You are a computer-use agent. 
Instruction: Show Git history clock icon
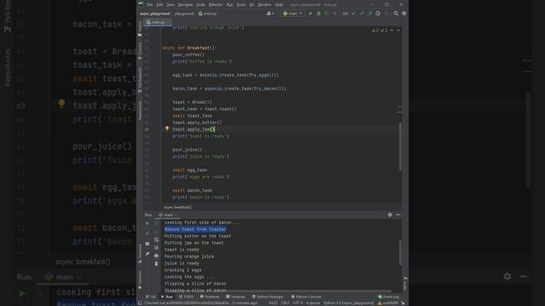378,14
